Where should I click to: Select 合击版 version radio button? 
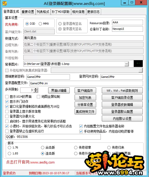tap(42, 147)
